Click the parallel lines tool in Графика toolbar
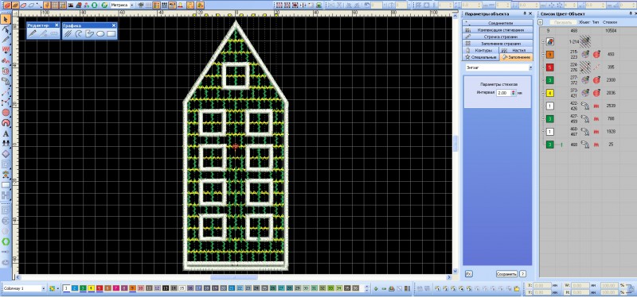 tap(68, 34)
